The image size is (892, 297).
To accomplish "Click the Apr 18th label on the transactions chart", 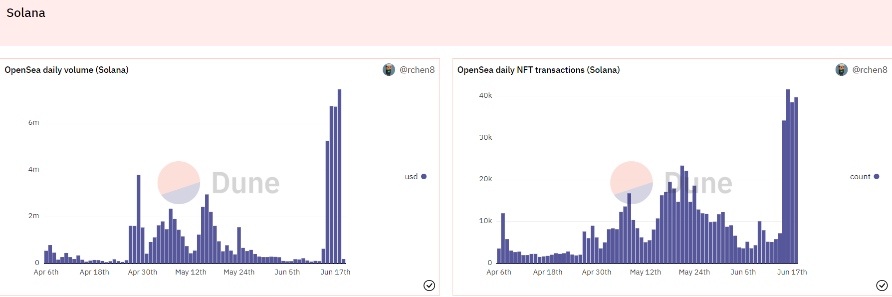I will pyautogui.click(x=548, y=272).
